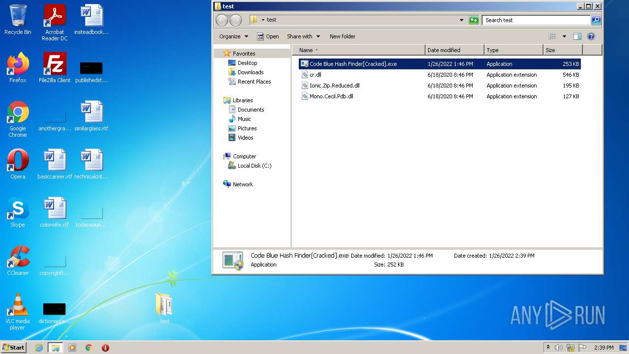Select Libraries in navigation pane
The height and width of the screenshot is (354, 629).
click(243, 100)
